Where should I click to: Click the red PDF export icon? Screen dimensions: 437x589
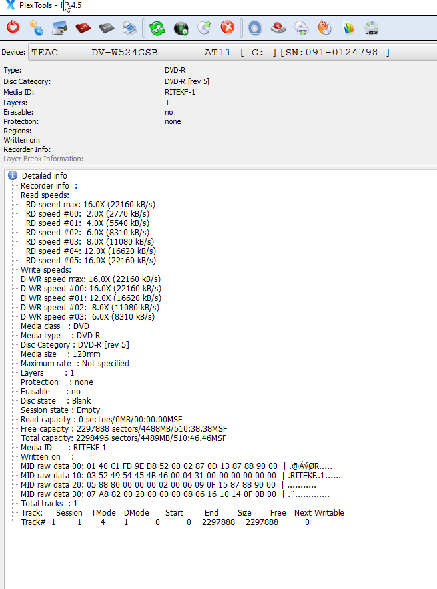point(83,28)
